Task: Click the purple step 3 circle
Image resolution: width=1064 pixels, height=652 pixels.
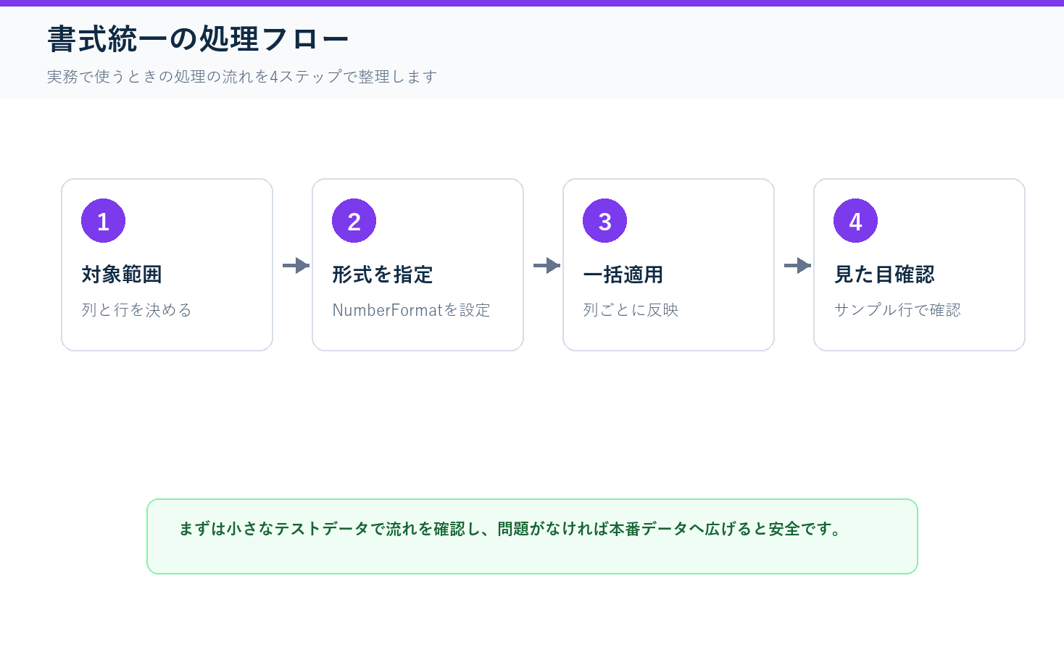Action: 604,221
